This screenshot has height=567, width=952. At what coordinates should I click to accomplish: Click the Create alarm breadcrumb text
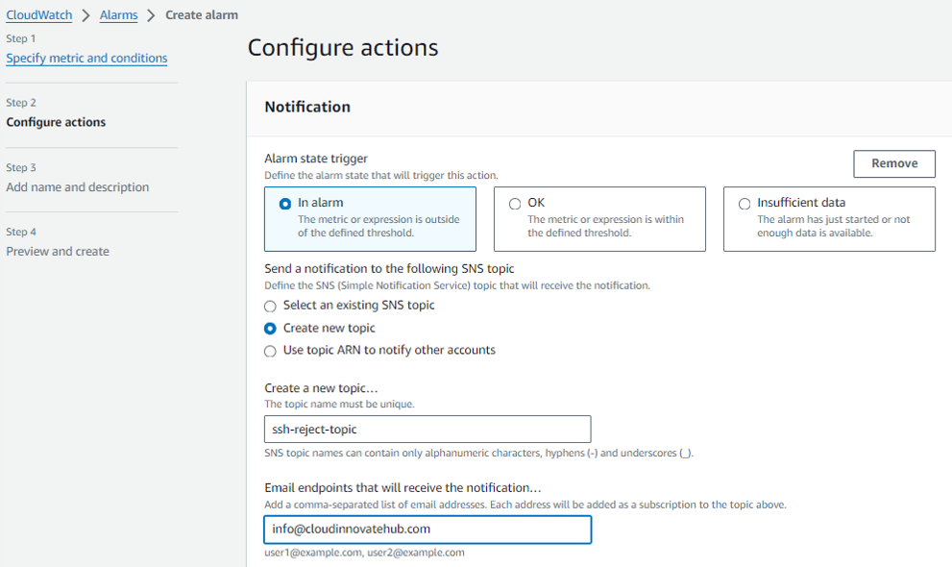(x=202, y=15)
